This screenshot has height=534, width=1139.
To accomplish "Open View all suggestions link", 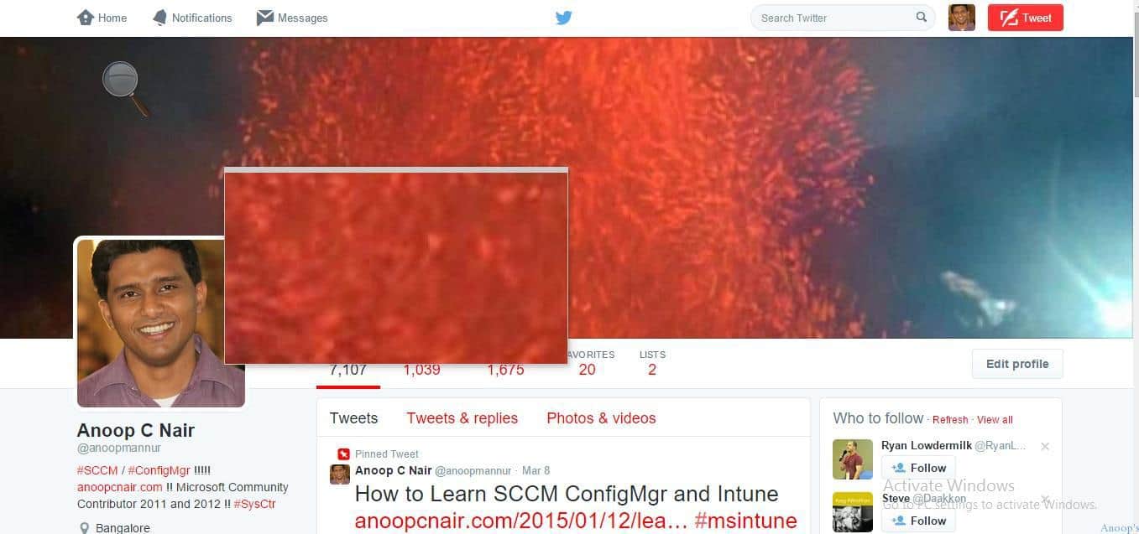I will tap(995, 420).
